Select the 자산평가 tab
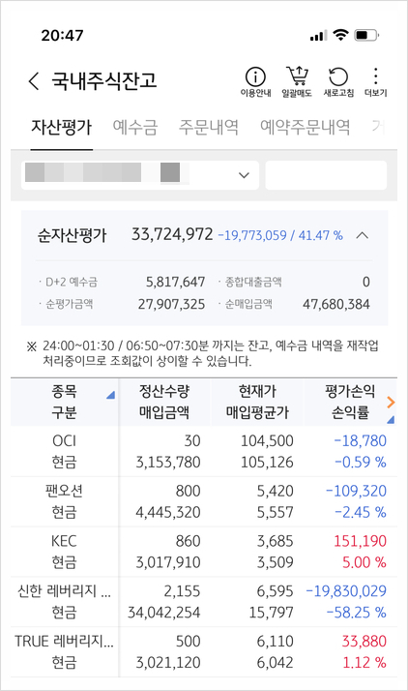The width and height of the screenshot is (408, 691). (62, 127)
